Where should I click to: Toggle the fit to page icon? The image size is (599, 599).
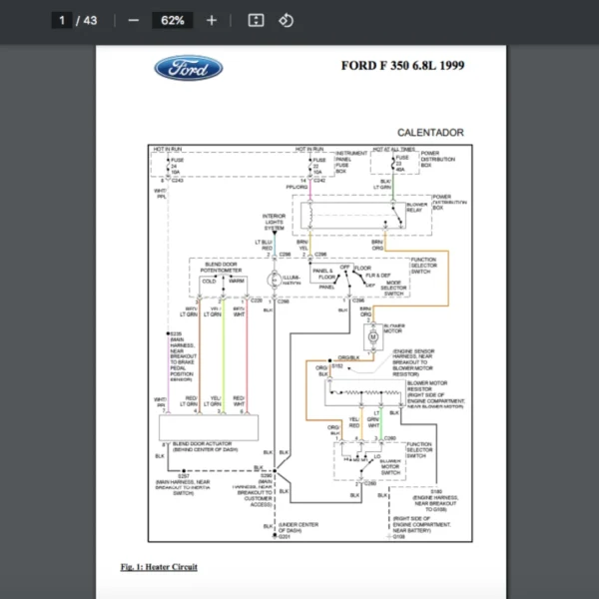(256, 20)
